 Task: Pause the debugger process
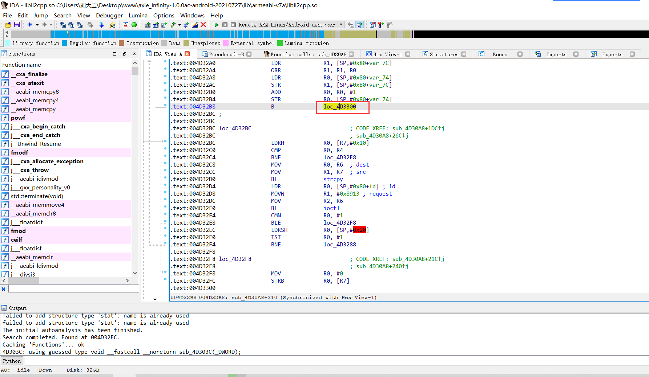click(x=225, y=24)
